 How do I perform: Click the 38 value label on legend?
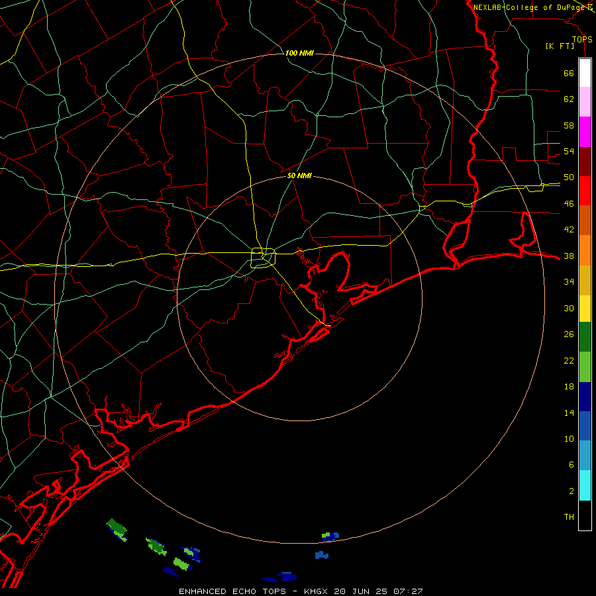pyautogui.click(x=569, y=256)
